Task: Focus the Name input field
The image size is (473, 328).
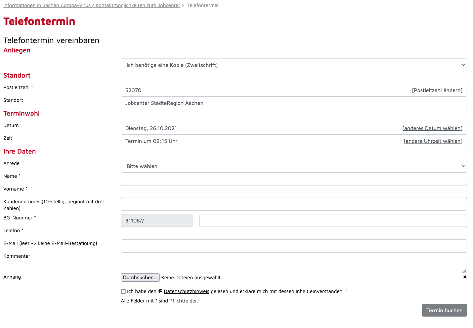Action: coord(294,179)
